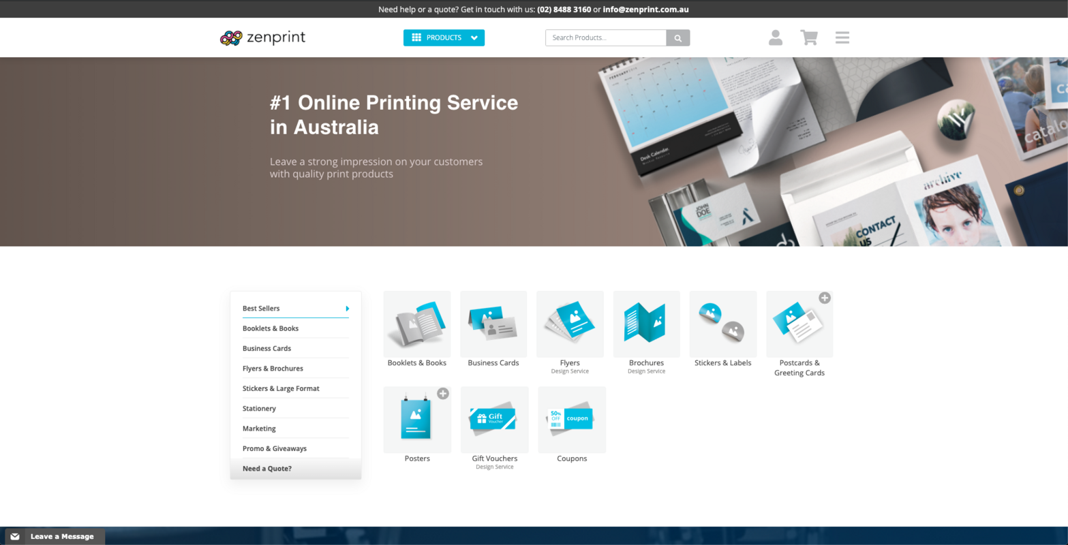
Task: Click the zenprint logo
Action: (262, 37)
